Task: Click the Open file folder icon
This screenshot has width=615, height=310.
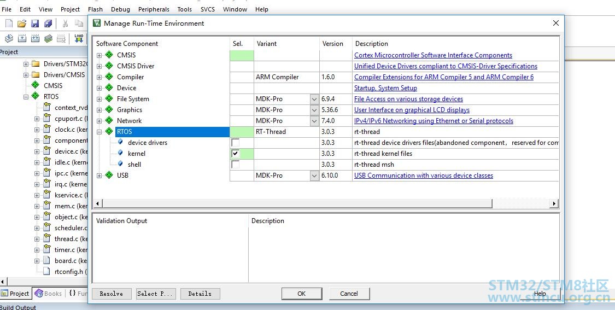Action: [x=22, y=24]
